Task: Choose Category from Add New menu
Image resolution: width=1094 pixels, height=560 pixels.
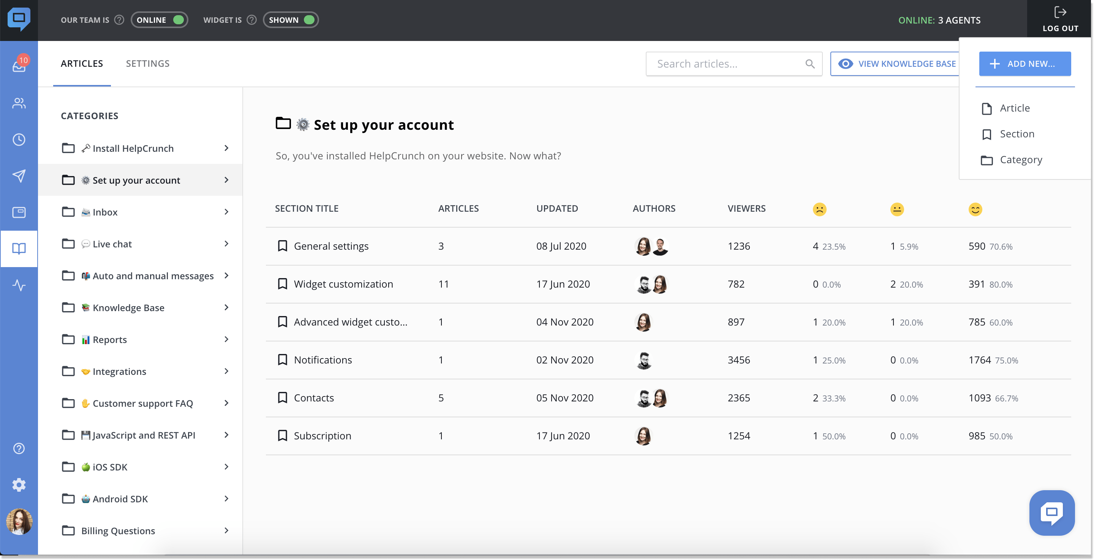Action: pos(1012,160)
